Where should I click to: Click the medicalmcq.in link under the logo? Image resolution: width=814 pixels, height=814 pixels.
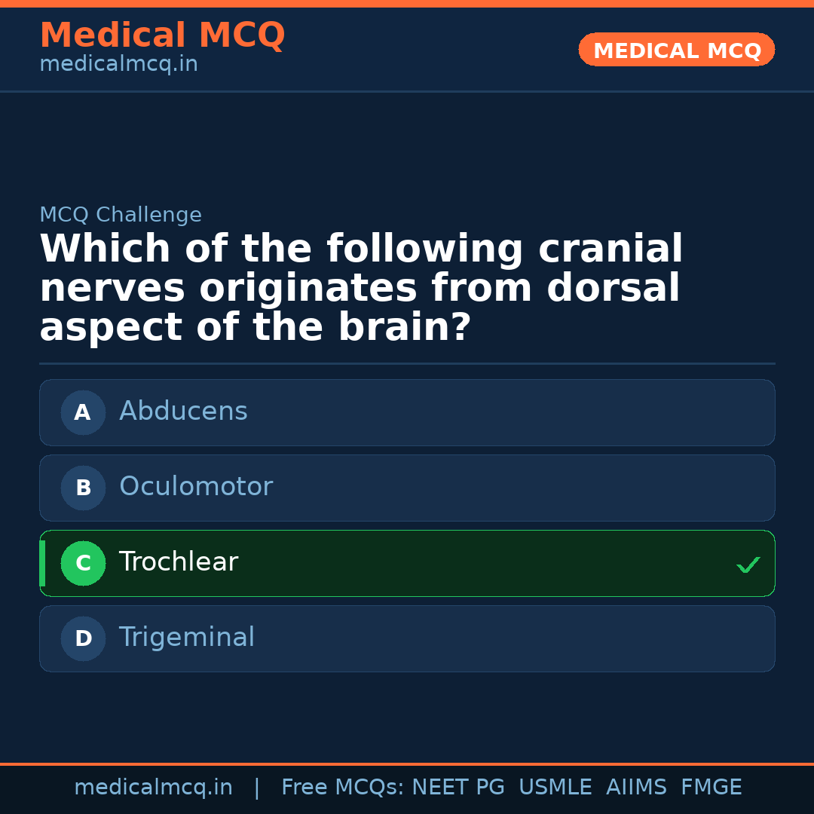(x=118, y=63)
